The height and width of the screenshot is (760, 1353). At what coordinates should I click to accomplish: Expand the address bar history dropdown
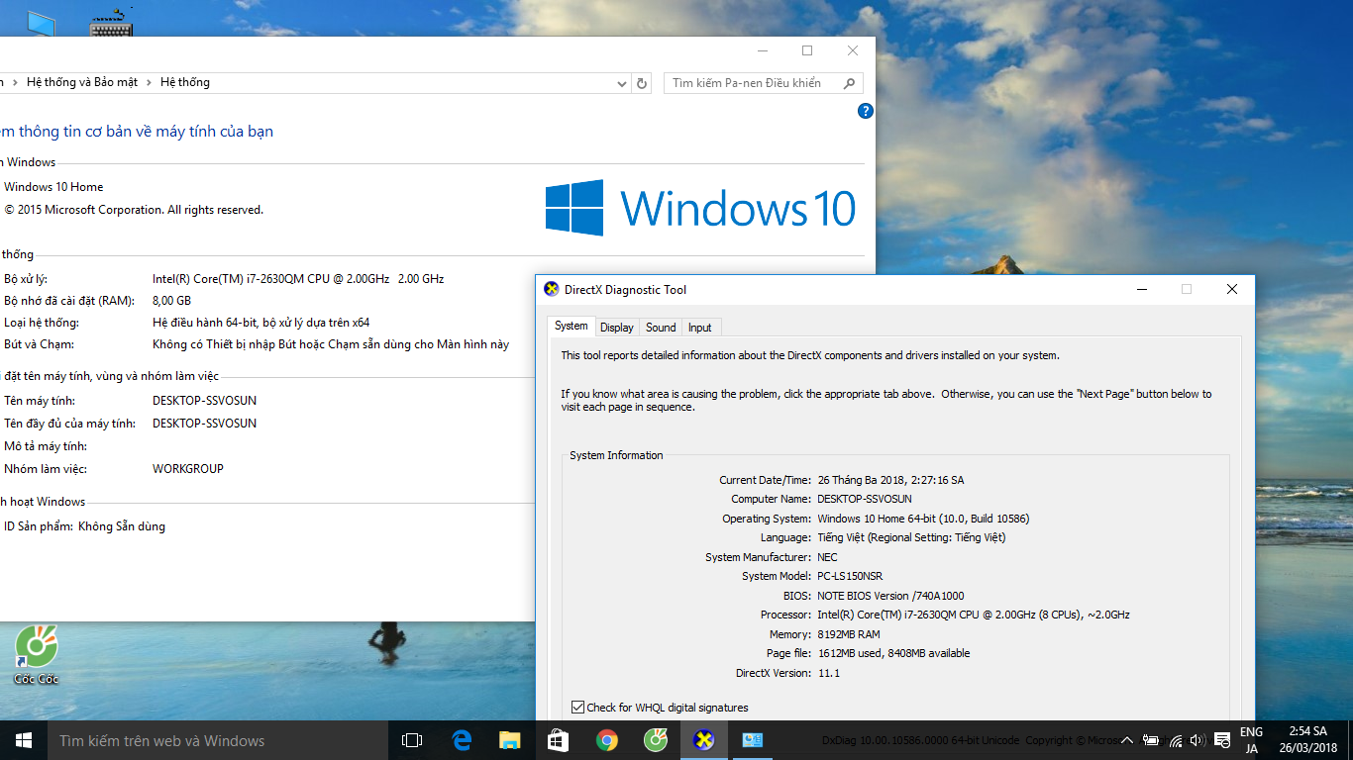[x=621, y=83]
